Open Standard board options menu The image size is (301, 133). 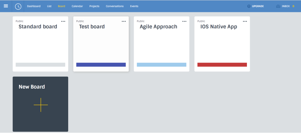pyautogui.click(x=63, y=21)
